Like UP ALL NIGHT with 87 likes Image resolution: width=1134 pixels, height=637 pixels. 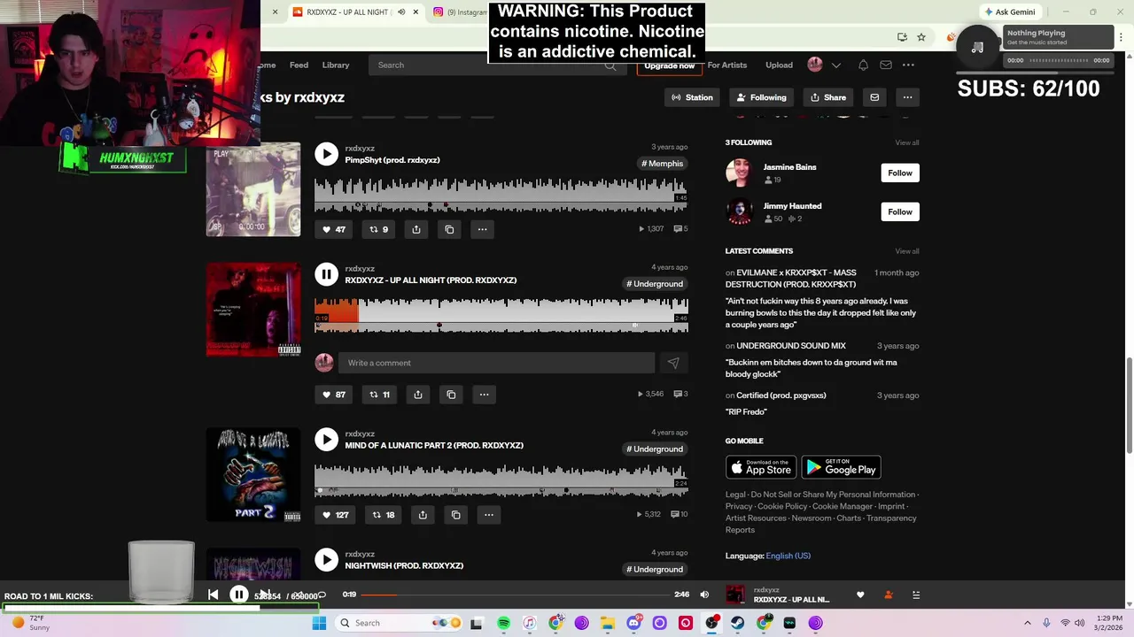tap(334, 395)
